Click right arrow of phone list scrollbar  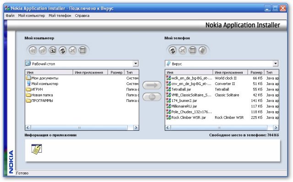coord(276,128)
